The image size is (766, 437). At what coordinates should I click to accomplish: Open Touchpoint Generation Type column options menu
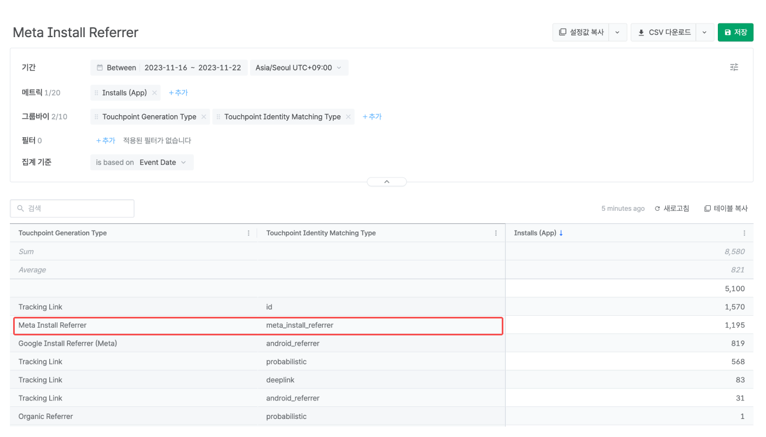click(249, 233)
